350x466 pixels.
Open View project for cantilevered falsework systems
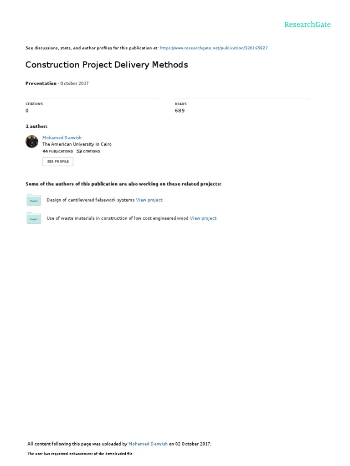pyautogui.click(x=149, y=200)
